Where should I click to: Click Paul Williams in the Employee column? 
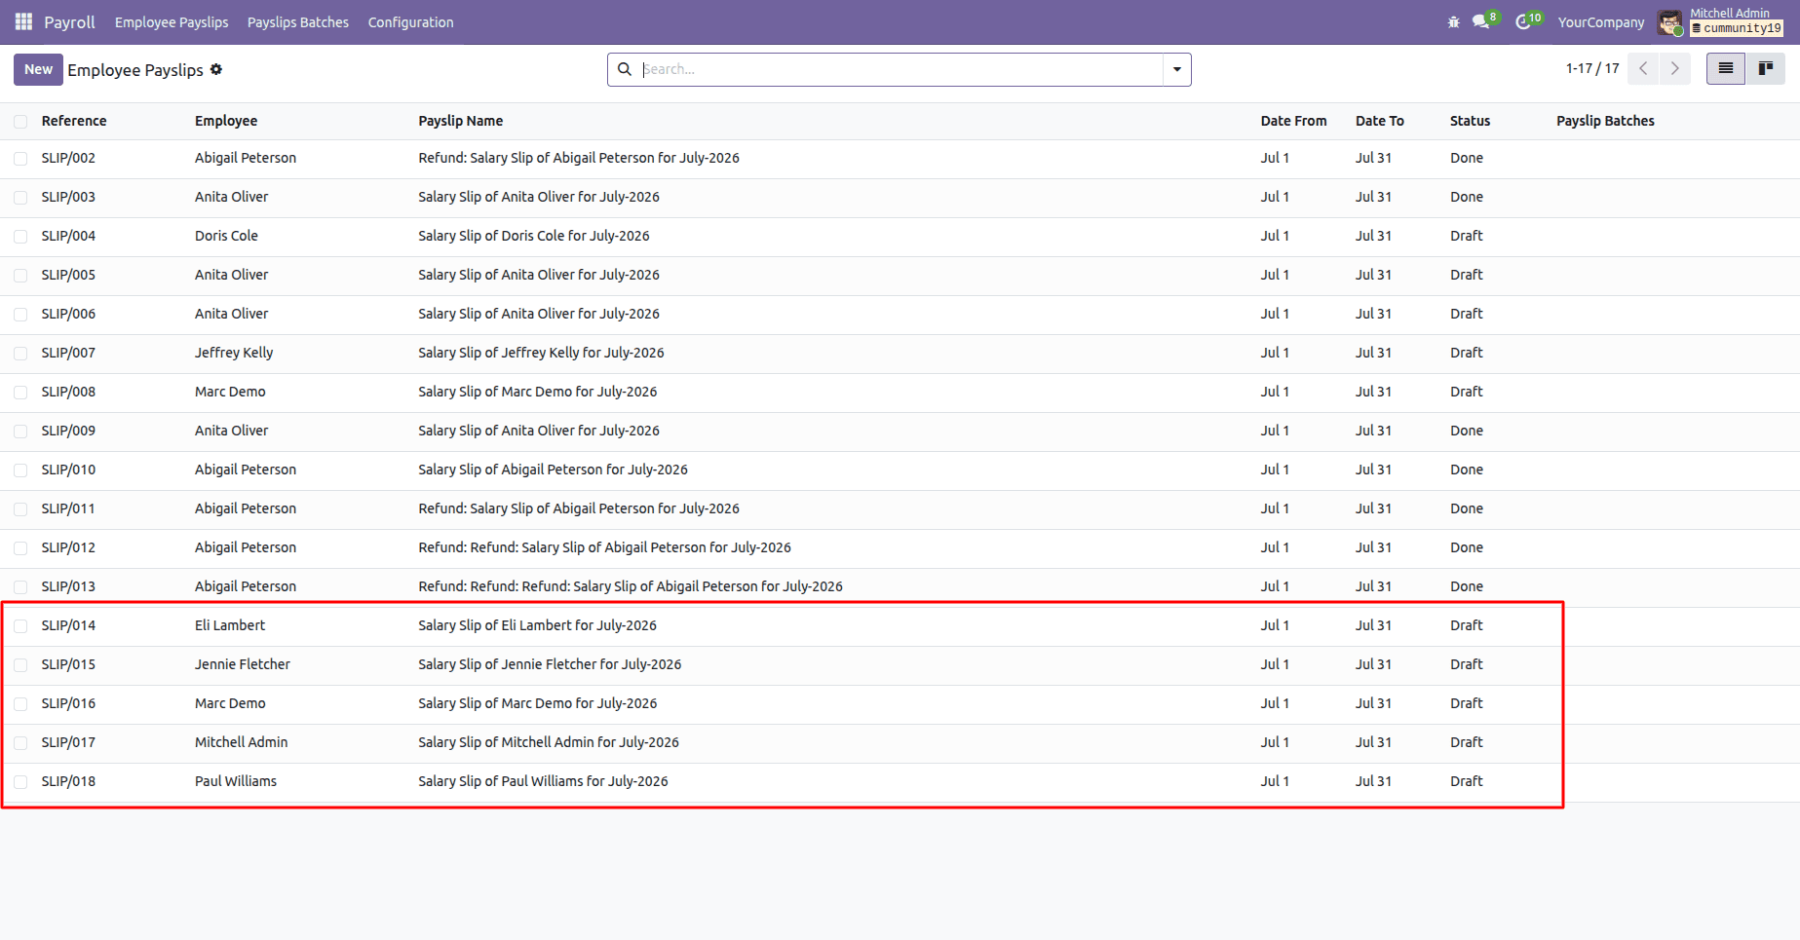[236, 781]
